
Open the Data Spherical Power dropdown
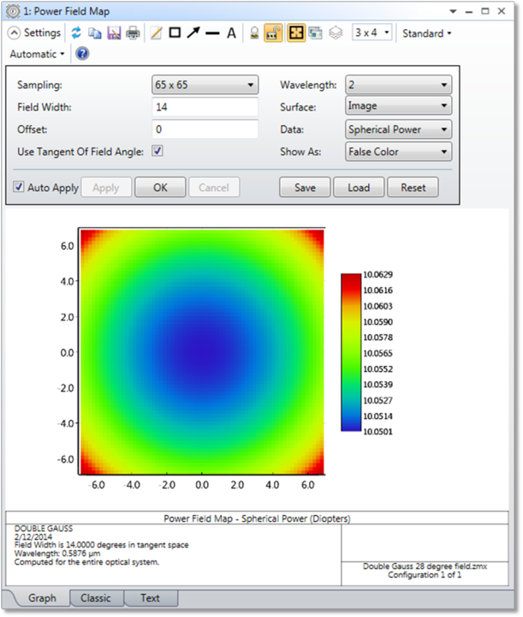(x=399, y=129)
